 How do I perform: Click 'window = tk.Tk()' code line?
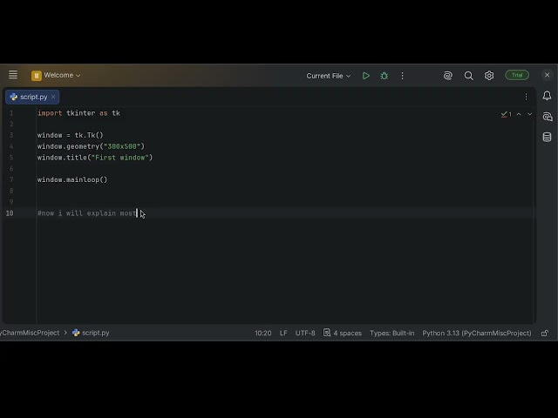70,136
